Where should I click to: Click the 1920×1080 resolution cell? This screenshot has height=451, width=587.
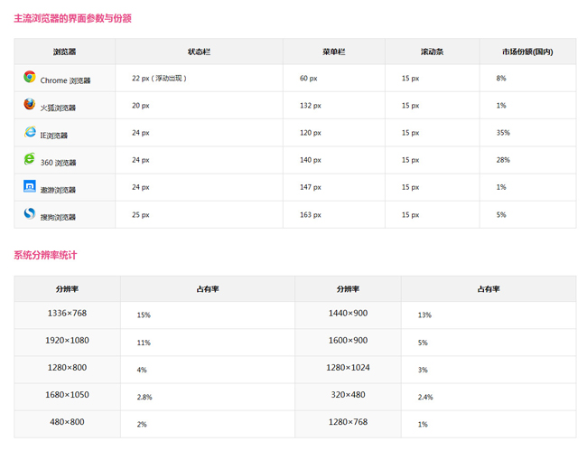[x=67, y=341]
